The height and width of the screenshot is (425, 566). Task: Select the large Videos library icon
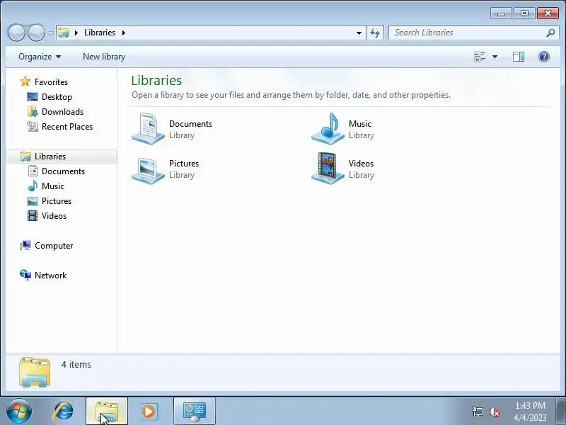pyautogui.click(x=328, y=169)
